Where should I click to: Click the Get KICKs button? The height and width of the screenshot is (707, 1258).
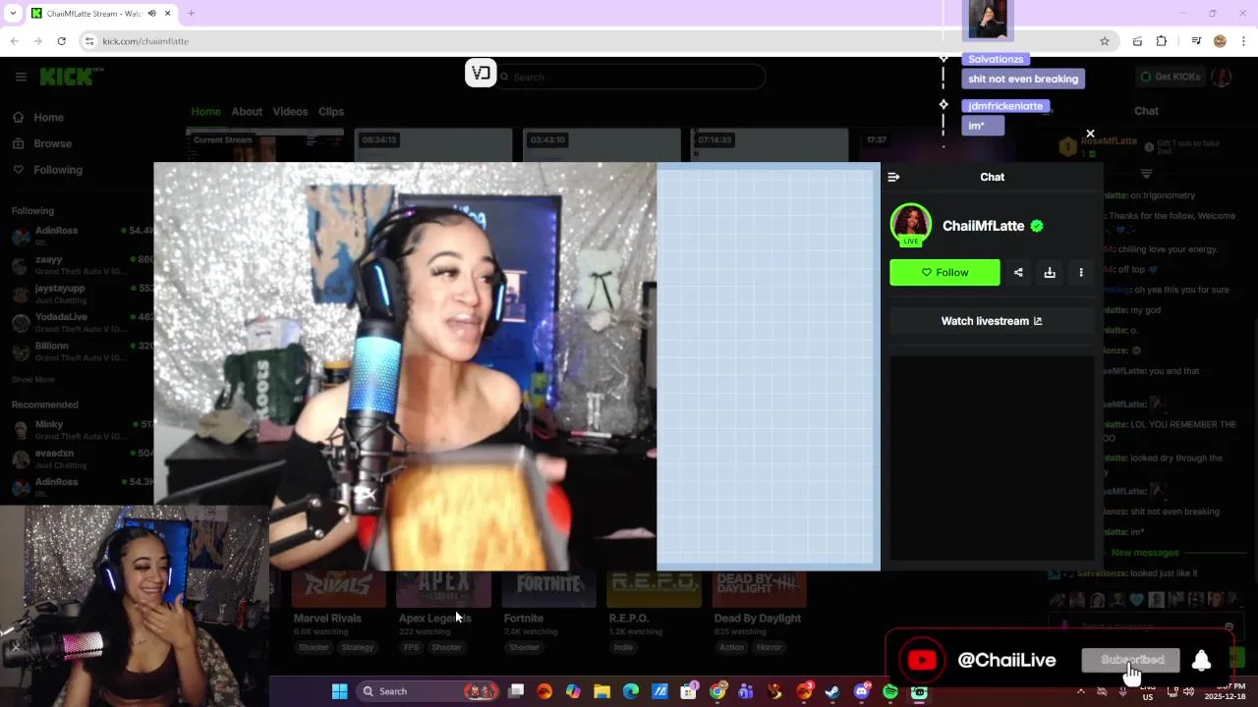point(1169,77)
